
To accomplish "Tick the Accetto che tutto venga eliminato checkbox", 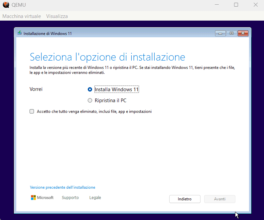I will coord(32,111).
